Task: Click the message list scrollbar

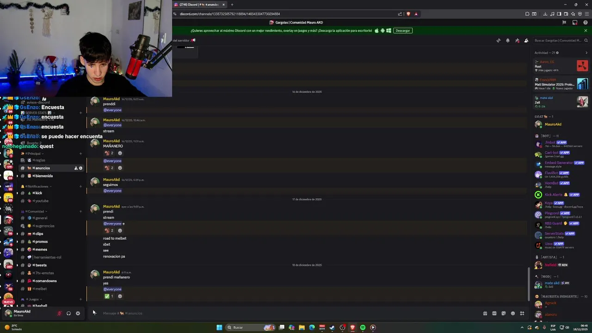Action: click(x=529, y=284)
